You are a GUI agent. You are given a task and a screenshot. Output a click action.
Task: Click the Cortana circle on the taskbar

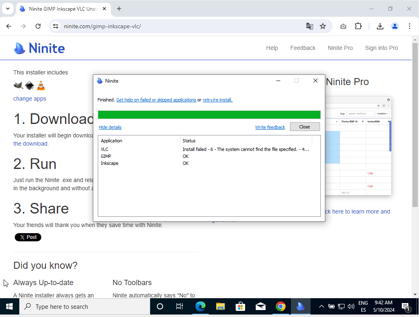point(160,307)
